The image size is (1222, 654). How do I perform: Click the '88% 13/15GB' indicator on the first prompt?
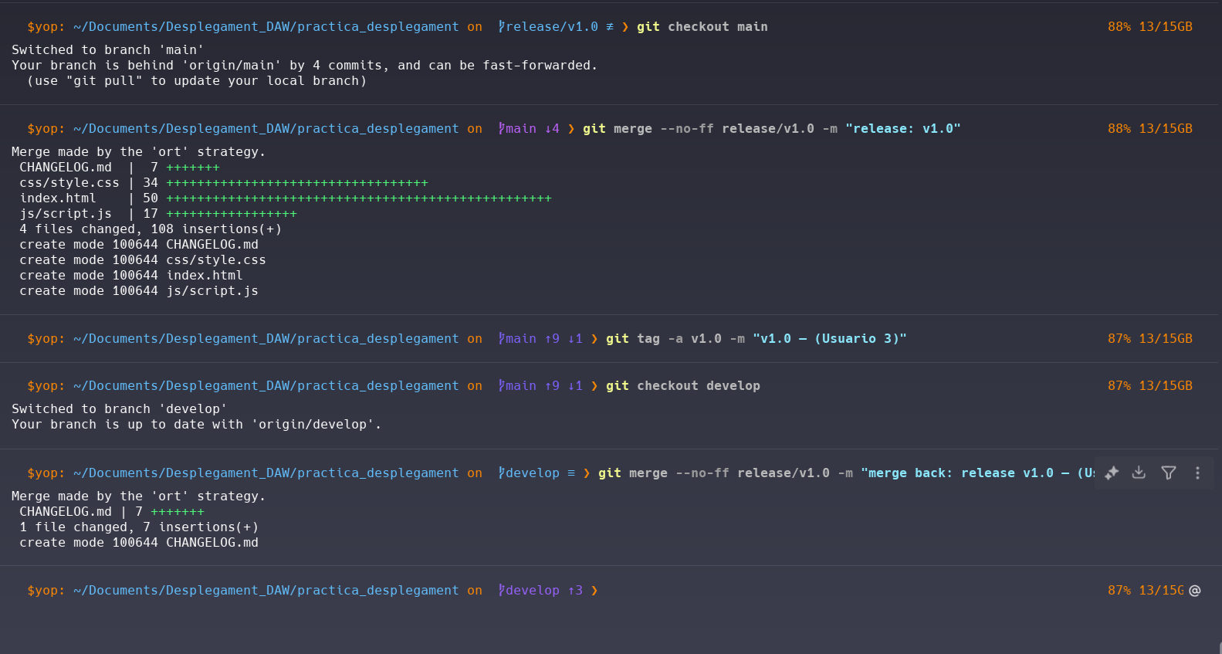[1149, 27]
